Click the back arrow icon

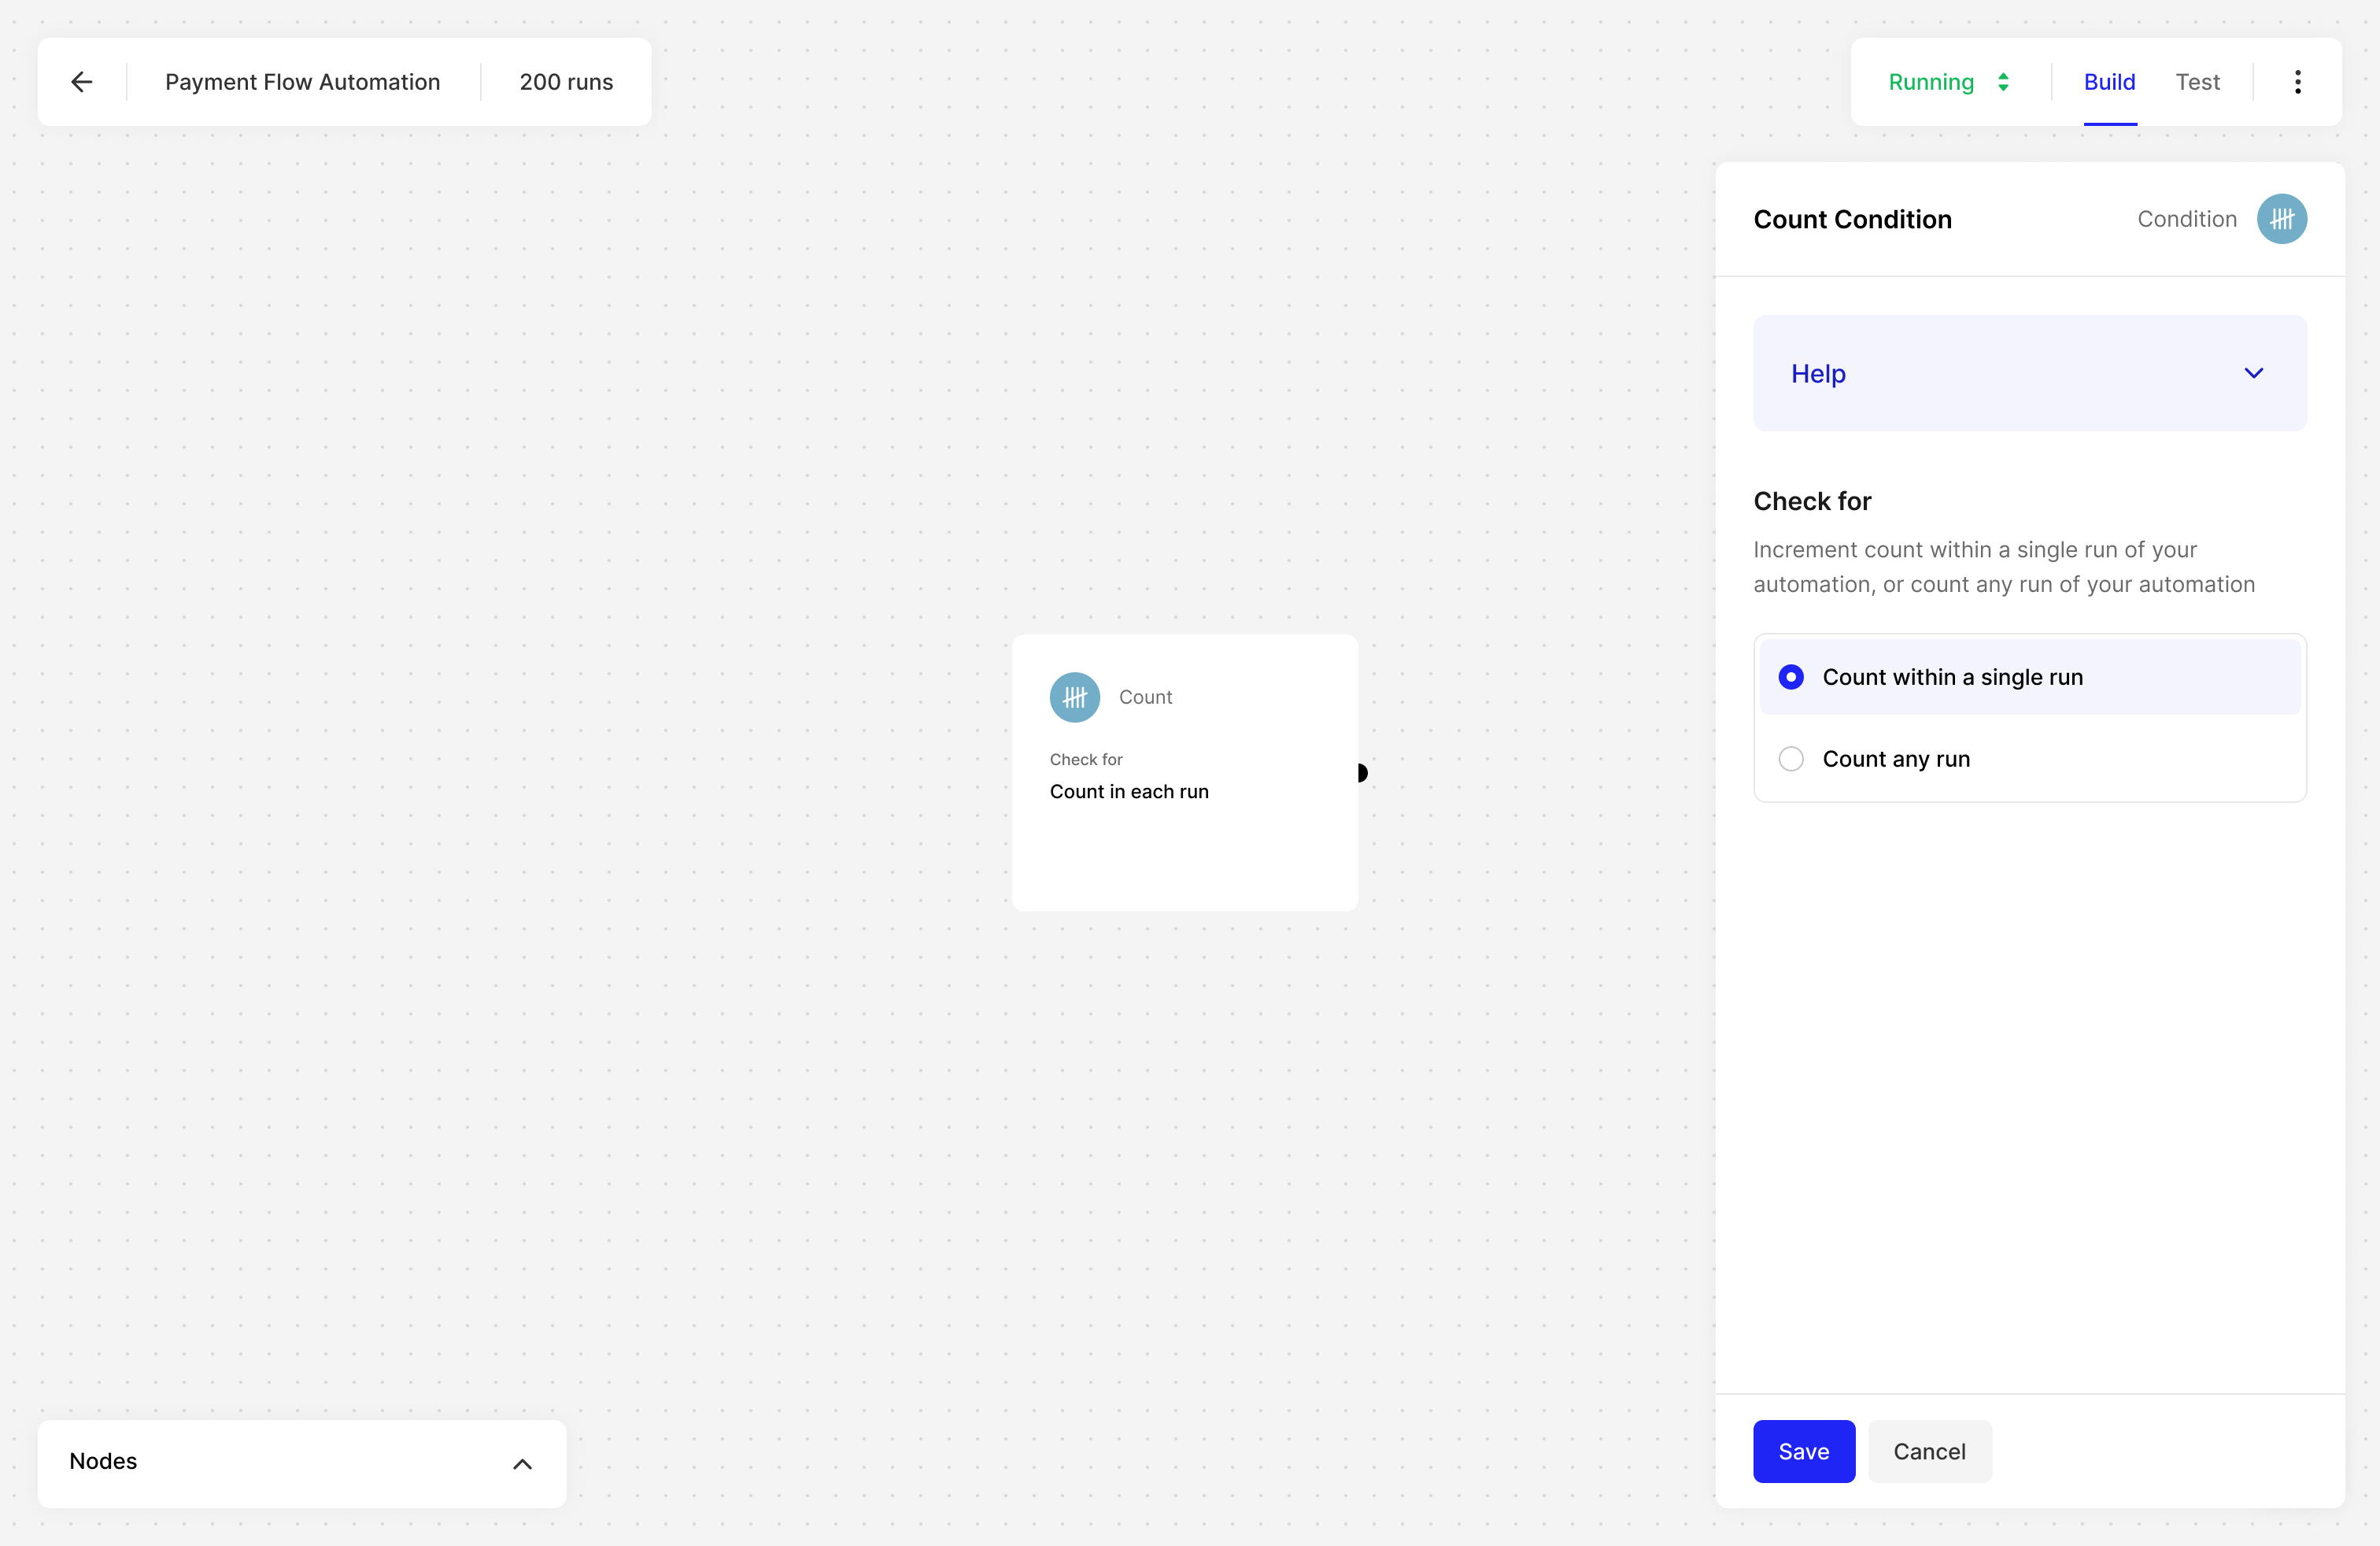point(82,82)
